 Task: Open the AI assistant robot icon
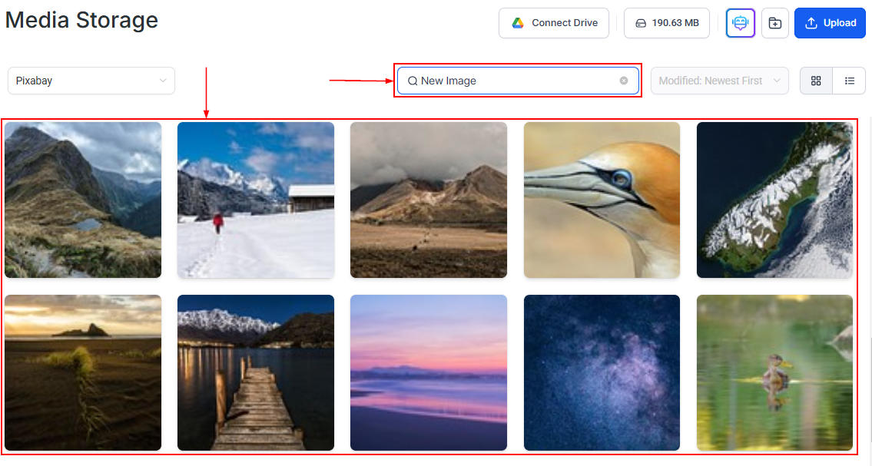739,23
